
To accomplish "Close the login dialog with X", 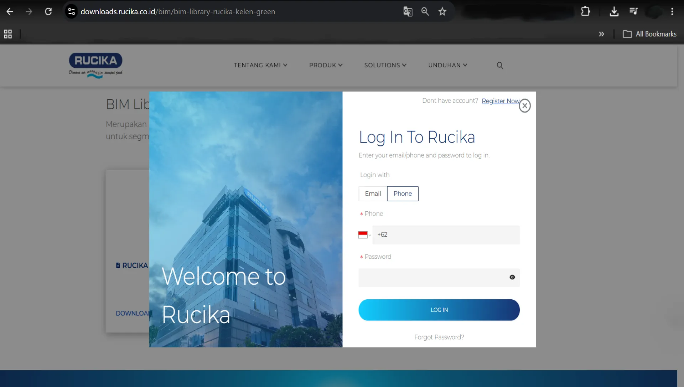I will coord(525,105).
